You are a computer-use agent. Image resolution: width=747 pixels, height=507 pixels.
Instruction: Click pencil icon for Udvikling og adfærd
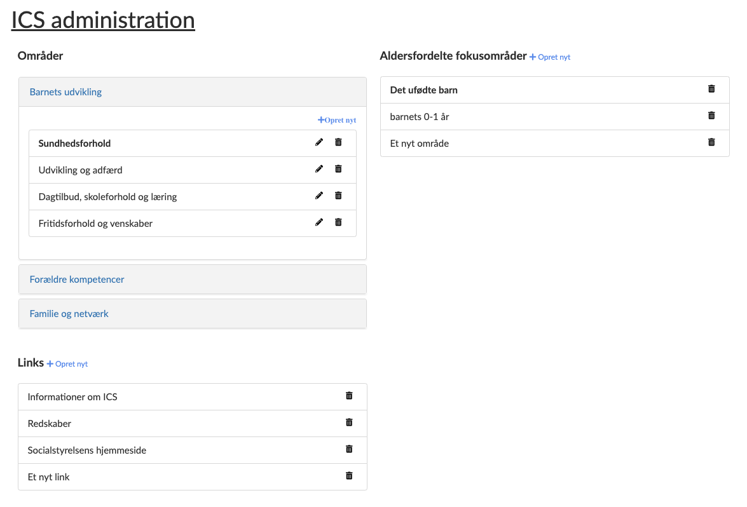coord(319,169)
